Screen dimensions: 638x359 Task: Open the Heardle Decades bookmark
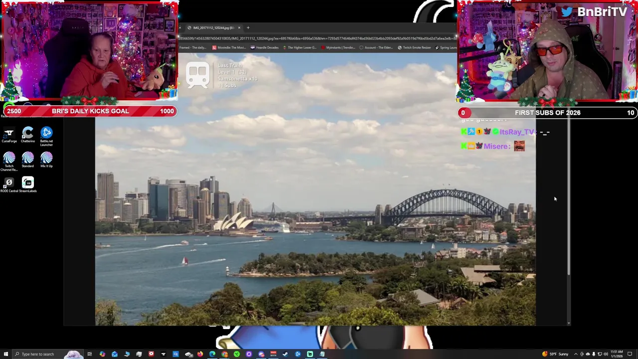pyautogui.click(x=265, y=48)
